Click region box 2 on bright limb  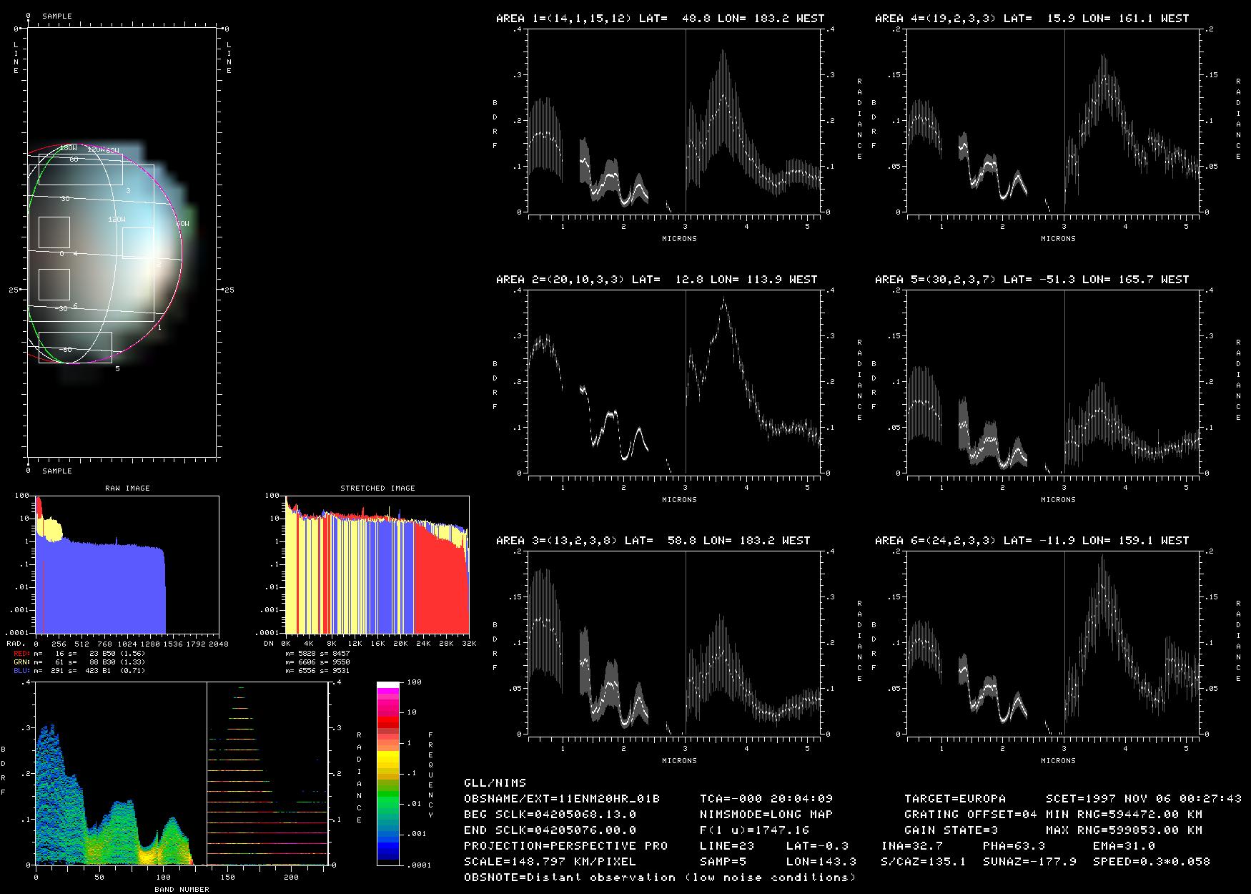138,242
